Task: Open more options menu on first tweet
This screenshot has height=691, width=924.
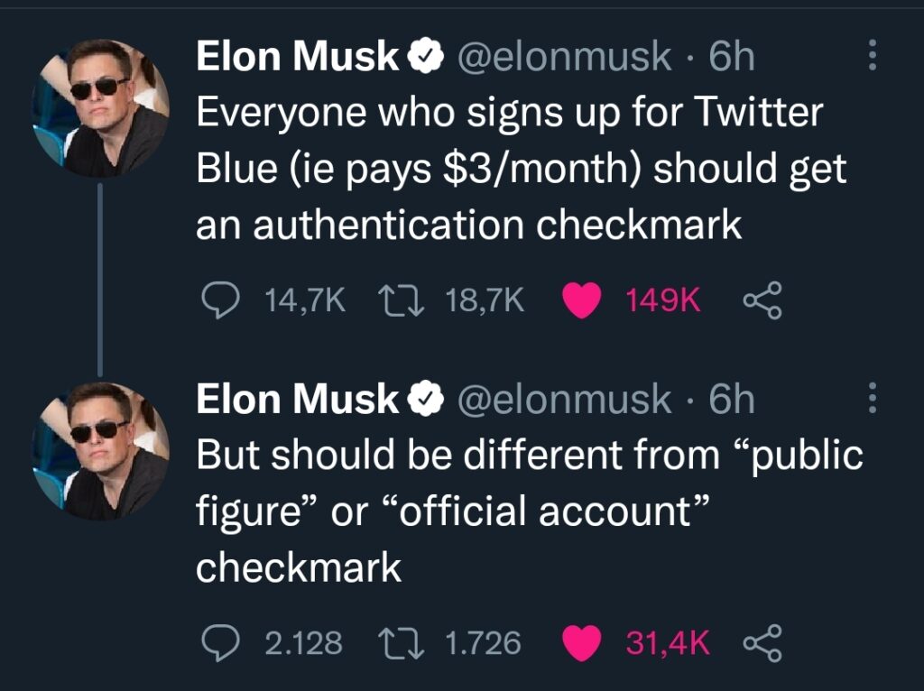Action: tap(873, 55)
